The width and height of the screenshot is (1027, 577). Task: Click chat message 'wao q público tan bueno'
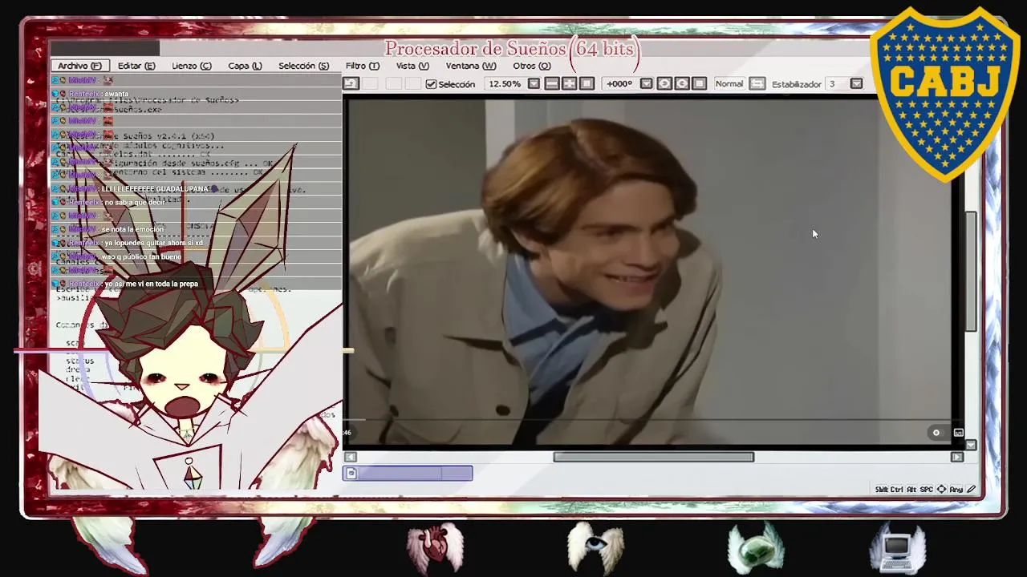[141, 257]
